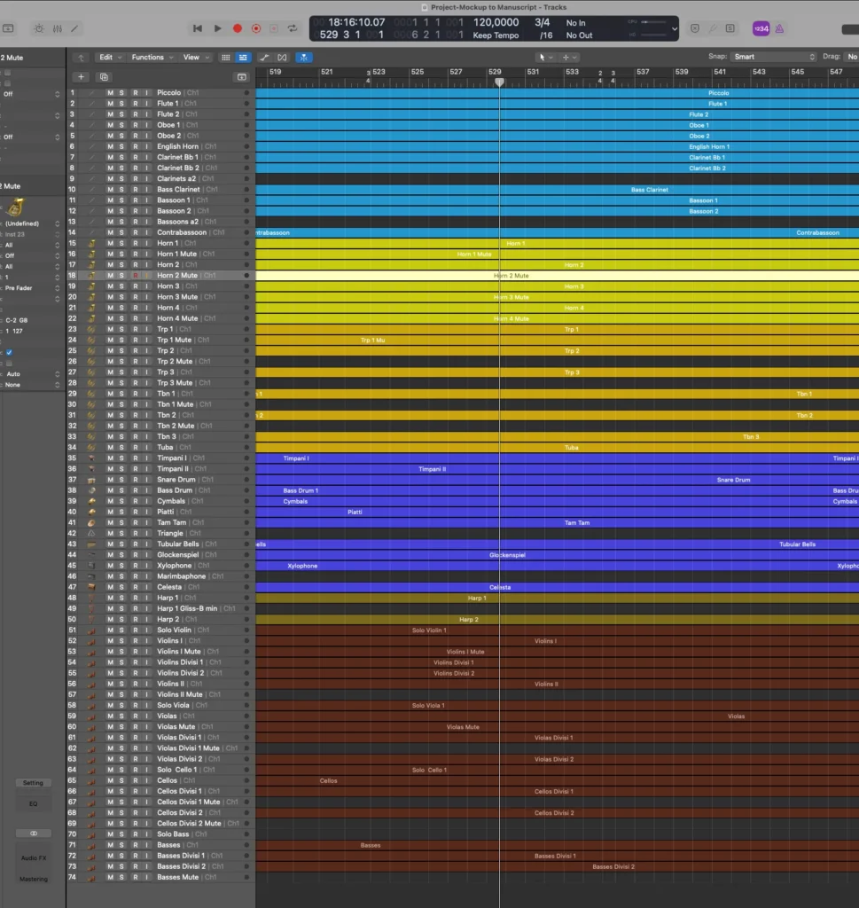Click bar 537 in the ruler
Viewport: 859px width, 908px height.
point(642,72)
